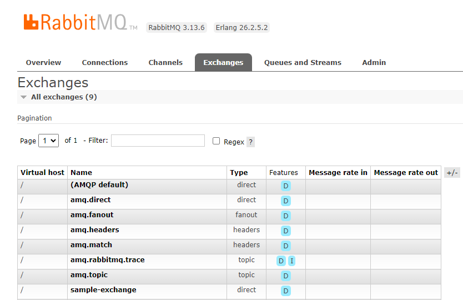Open the amq.headers exchange
Screen dimensions: 463x300
[95, 229]
